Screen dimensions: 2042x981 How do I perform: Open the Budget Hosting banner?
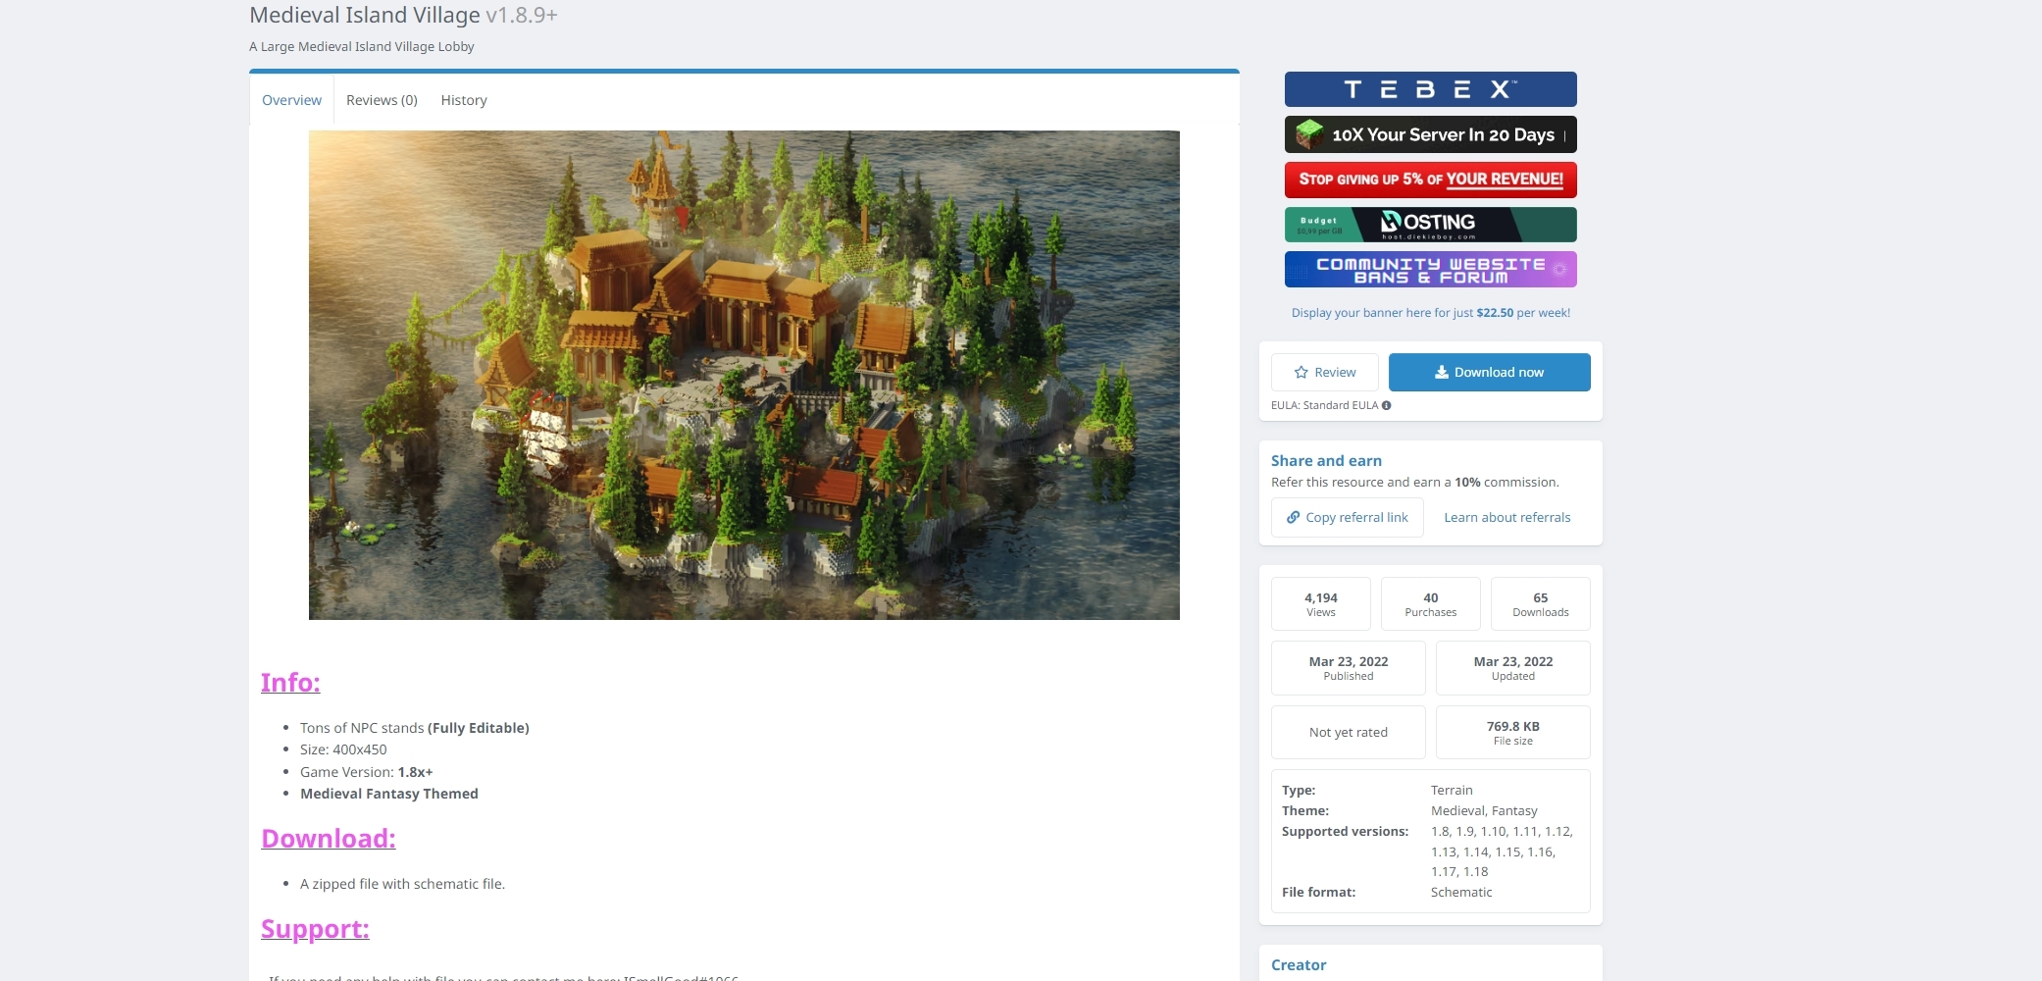tap(1431, 225)
